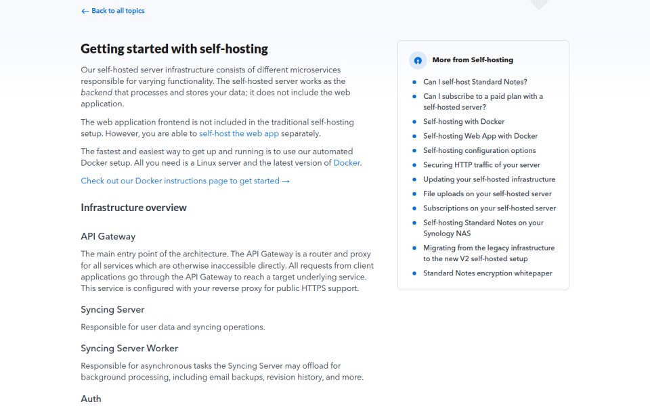Open 'File uploads on your self-hosted server'

click(487, 194)
